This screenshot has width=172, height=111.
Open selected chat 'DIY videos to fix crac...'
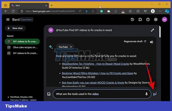22,41
